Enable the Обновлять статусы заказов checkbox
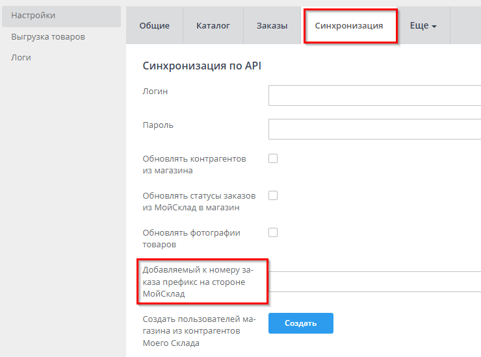This screenshot has height=357, width=481. [x=273, y=195]
